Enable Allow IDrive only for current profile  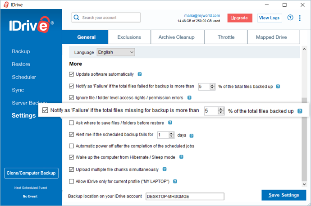pos(71,181)
